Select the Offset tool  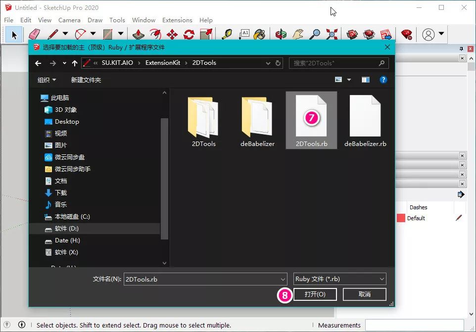155,34
